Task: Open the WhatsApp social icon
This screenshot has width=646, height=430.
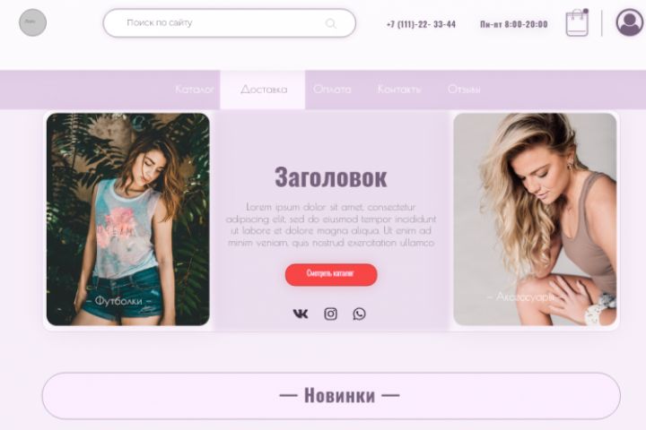Action: [x=359, y=314]
